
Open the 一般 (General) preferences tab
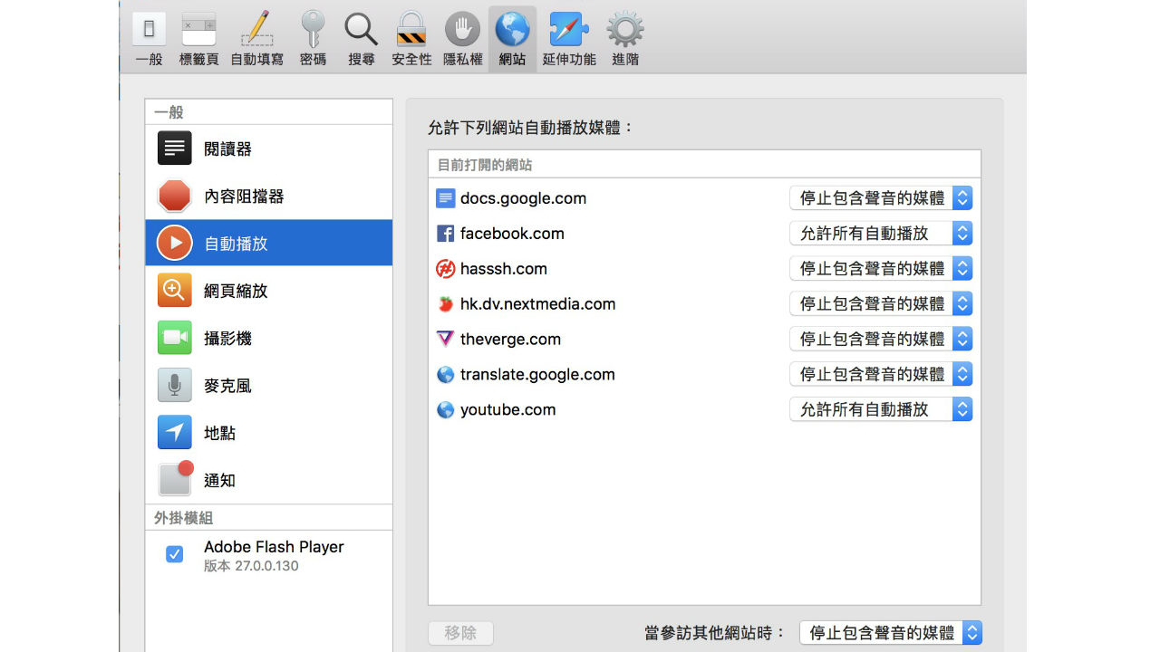pyautogui.click(x=149, y=39)
